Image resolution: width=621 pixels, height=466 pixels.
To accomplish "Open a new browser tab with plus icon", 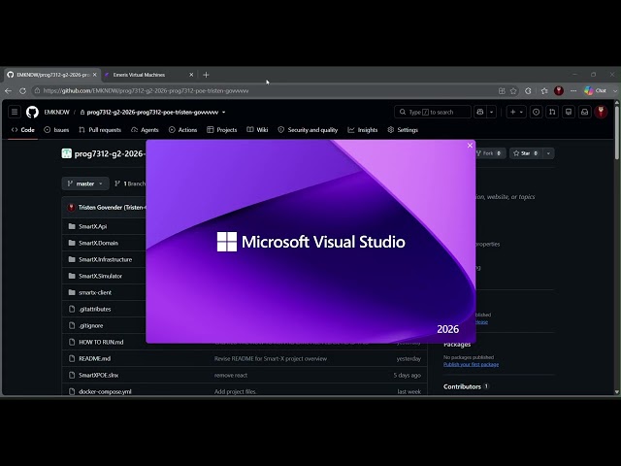I will click(206, 75).
